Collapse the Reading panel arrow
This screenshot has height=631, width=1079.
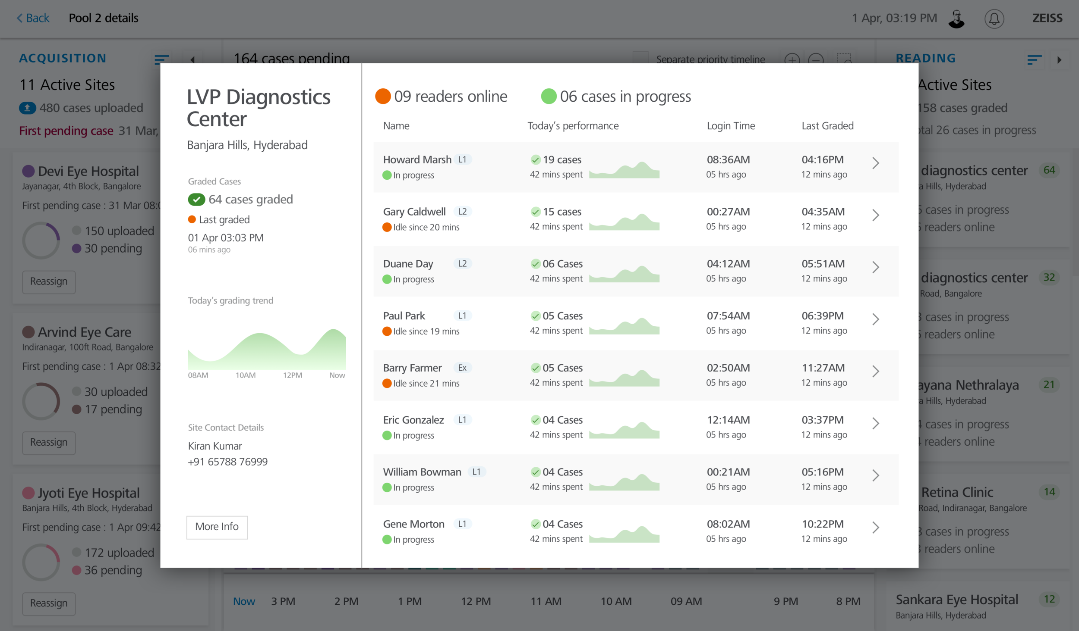click(x=1059, y=60)
